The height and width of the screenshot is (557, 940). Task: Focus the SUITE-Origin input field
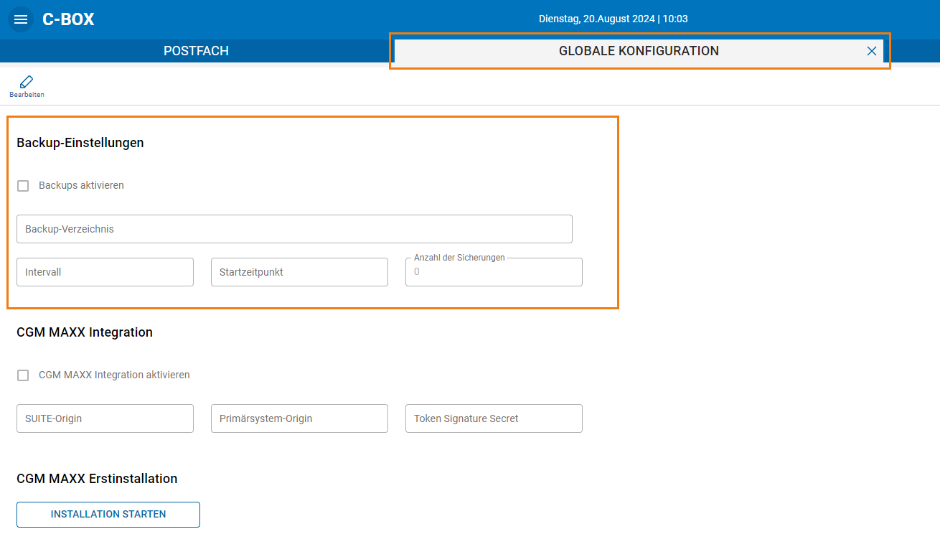pyautogui.click(x=105, y=418)
